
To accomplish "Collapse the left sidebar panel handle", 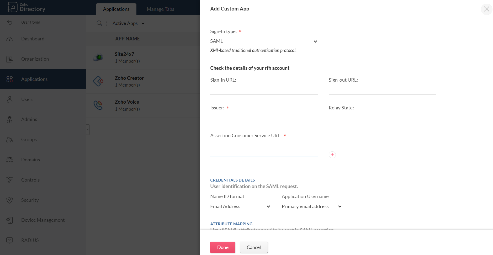I will pos(88,130).
